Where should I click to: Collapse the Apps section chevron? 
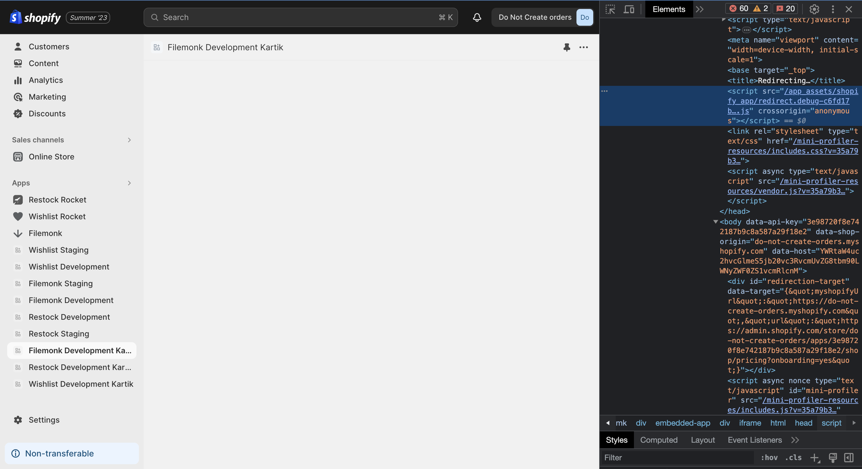point(129,183)
